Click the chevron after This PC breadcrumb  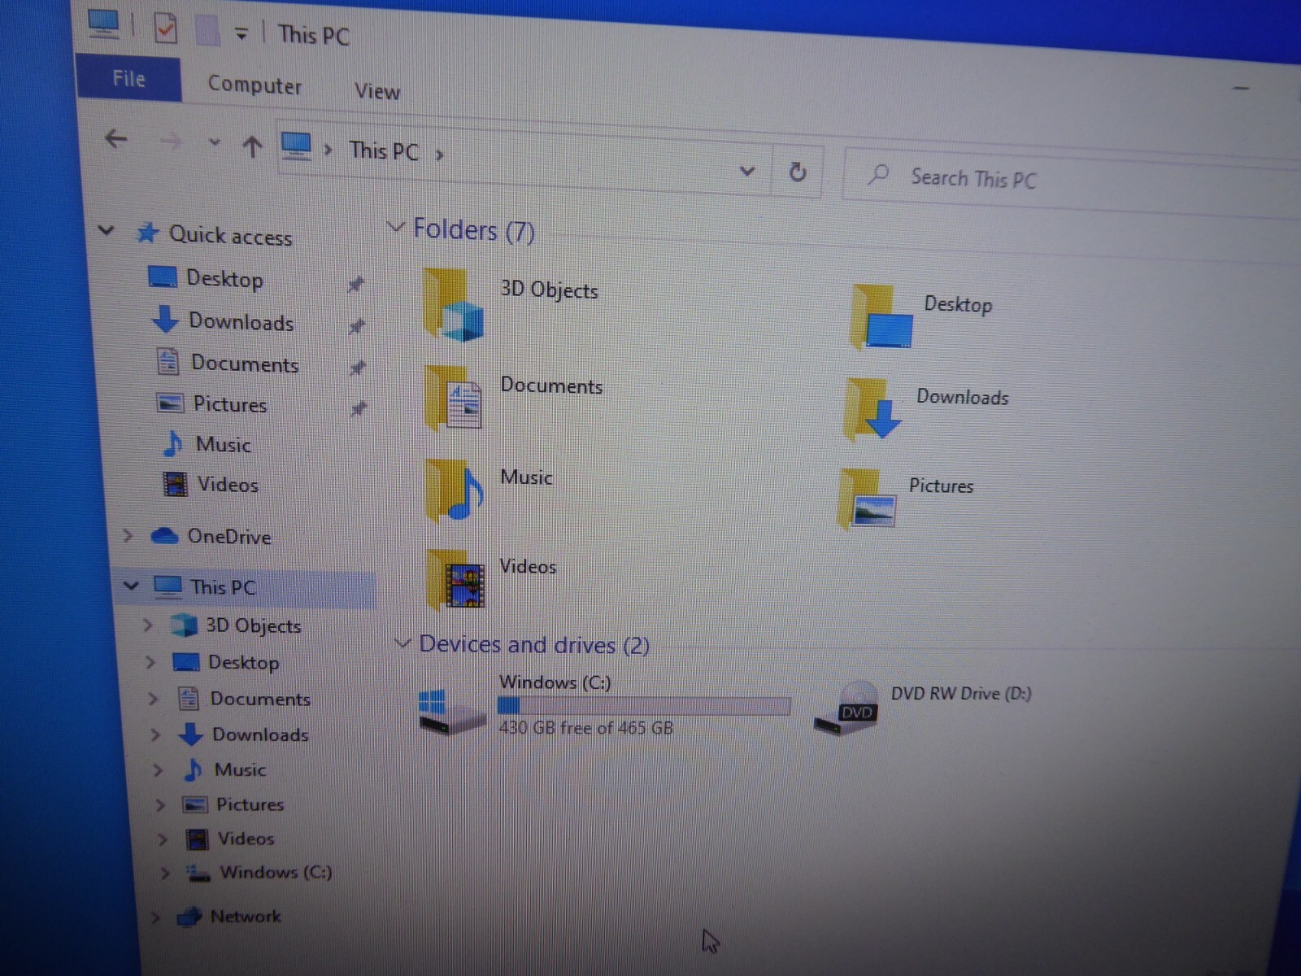(x=439, y=155)
